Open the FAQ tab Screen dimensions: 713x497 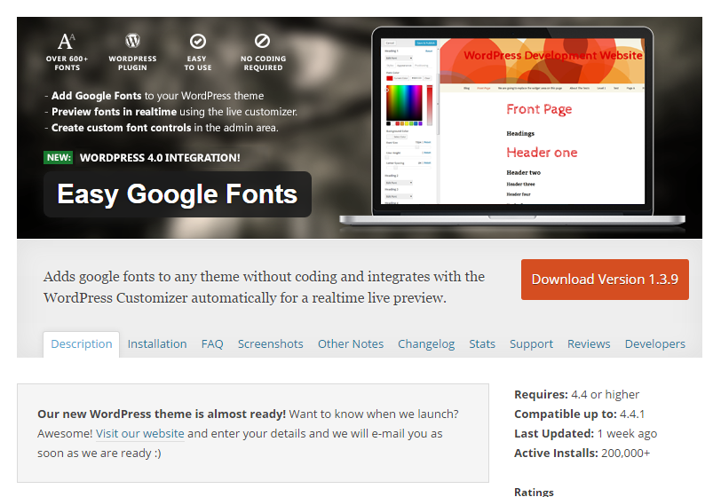point(212,344)
